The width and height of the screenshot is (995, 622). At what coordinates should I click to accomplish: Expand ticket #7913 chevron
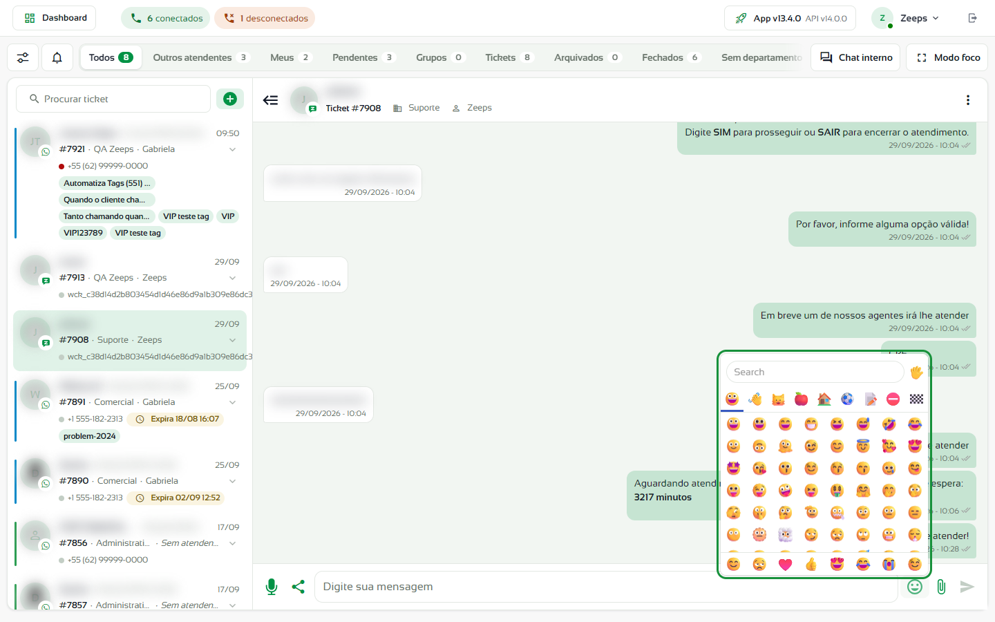232,278
